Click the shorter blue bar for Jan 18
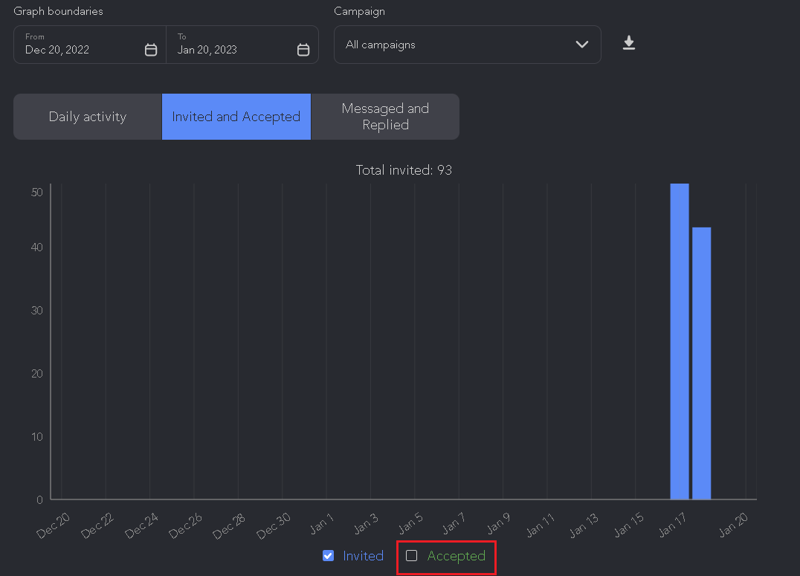The height and width of the screenshot is (576, 800). [702, 363]
